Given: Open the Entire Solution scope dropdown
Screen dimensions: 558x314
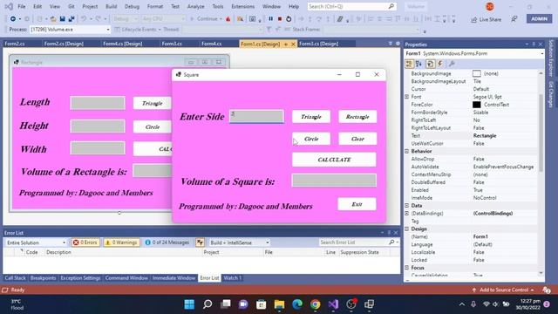Looking at the screenshot, I should click(x=36, y=242).
